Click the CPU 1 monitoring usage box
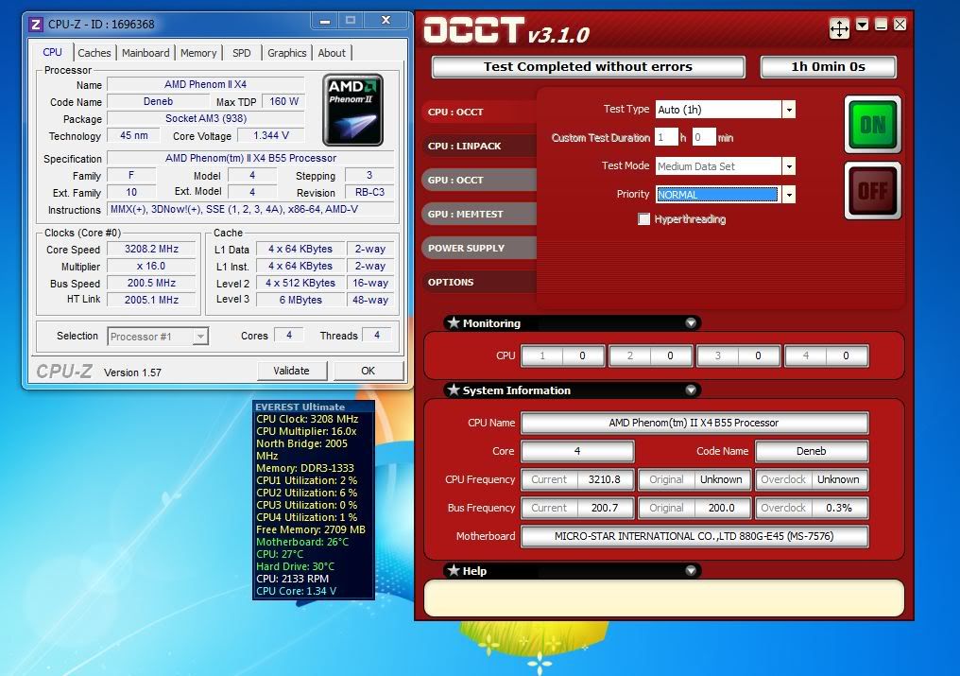960x676 pixels. [x=562, y=355]
